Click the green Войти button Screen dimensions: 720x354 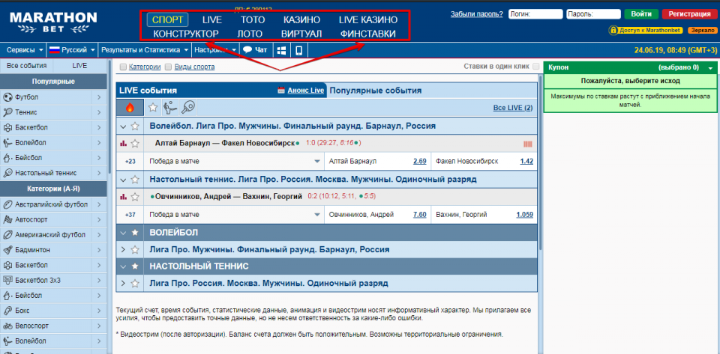(640, 13)
